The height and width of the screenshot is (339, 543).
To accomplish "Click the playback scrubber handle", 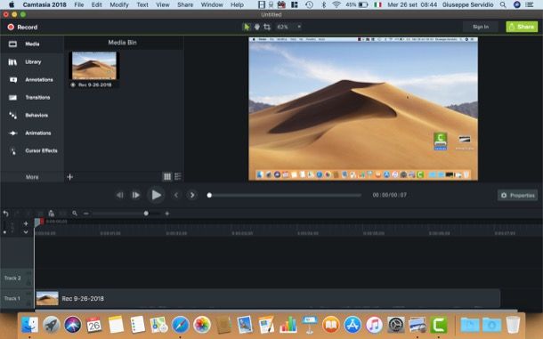I will point(209,195).
